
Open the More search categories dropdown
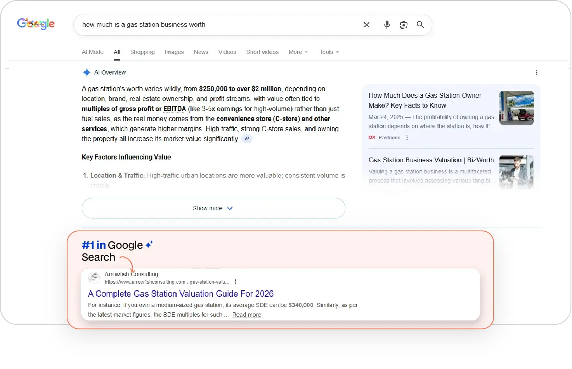click(x=298, y=52)
